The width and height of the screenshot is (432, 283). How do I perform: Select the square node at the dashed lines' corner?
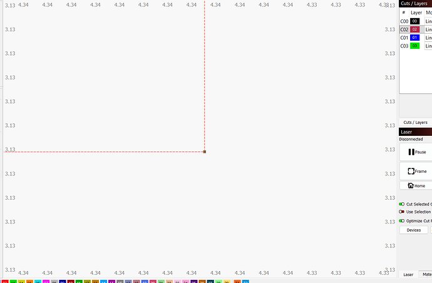(x=205, y=152)
